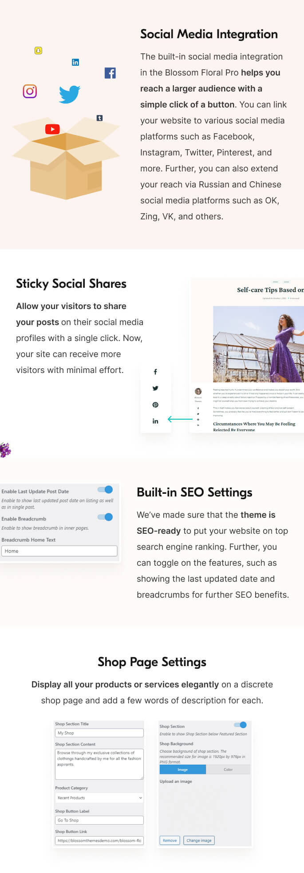Share via sticky Pinterest icon
Screen dimensions: 304x873
click(155, 405)
